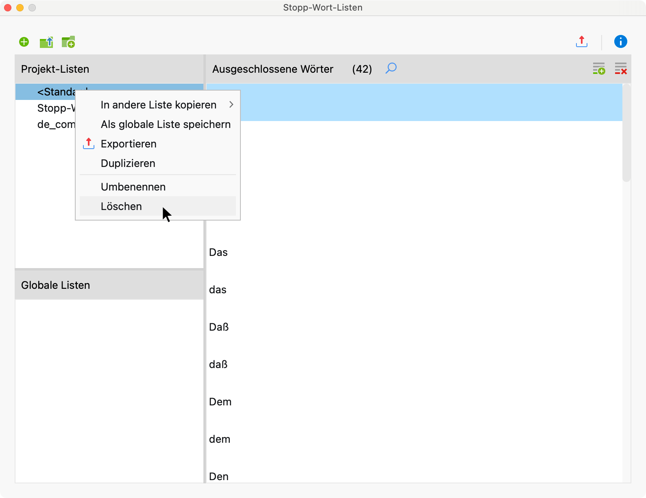Click the green plus new list icon
This screenshot has height=498, width=646.
24,42
